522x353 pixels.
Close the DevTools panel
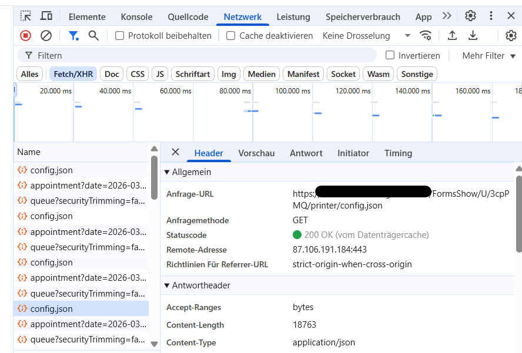pos(511,16)
